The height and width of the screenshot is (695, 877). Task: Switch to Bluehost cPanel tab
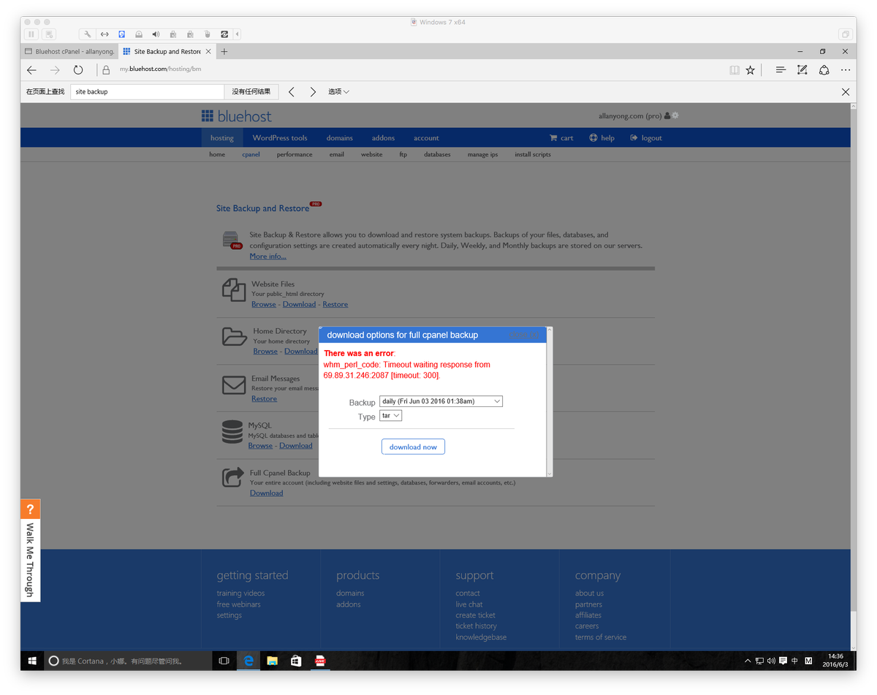69,52
